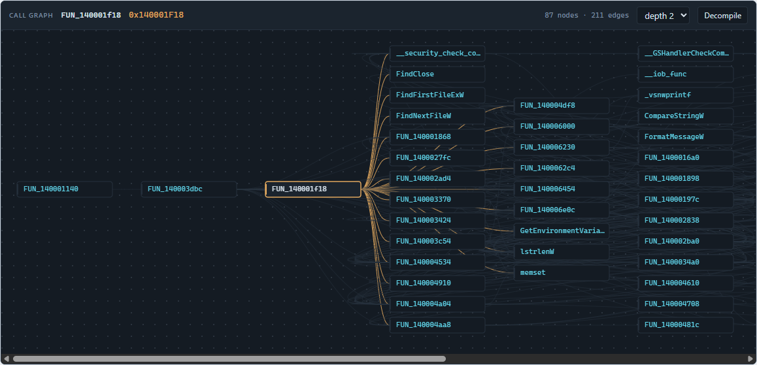Select the FUN_140006230 node
Screen dimensions: 757x365
coord(562,147)
